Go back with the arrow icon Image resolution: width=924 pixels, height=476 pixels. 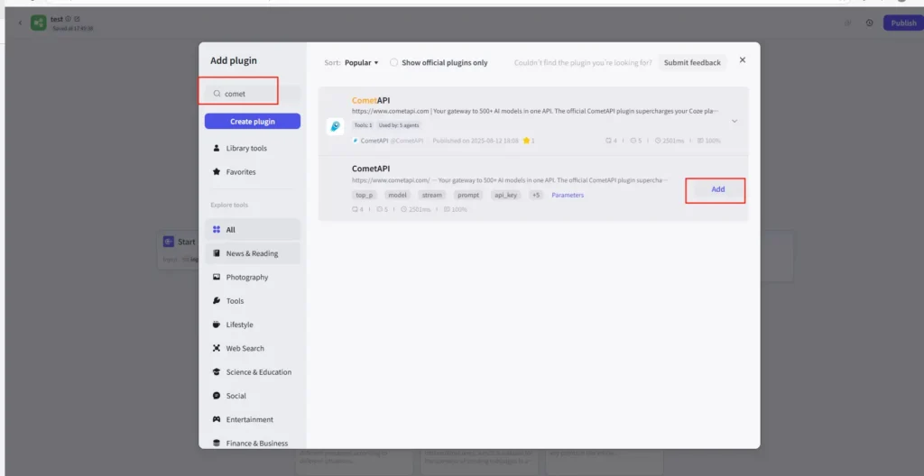click(x=20, y=23)
